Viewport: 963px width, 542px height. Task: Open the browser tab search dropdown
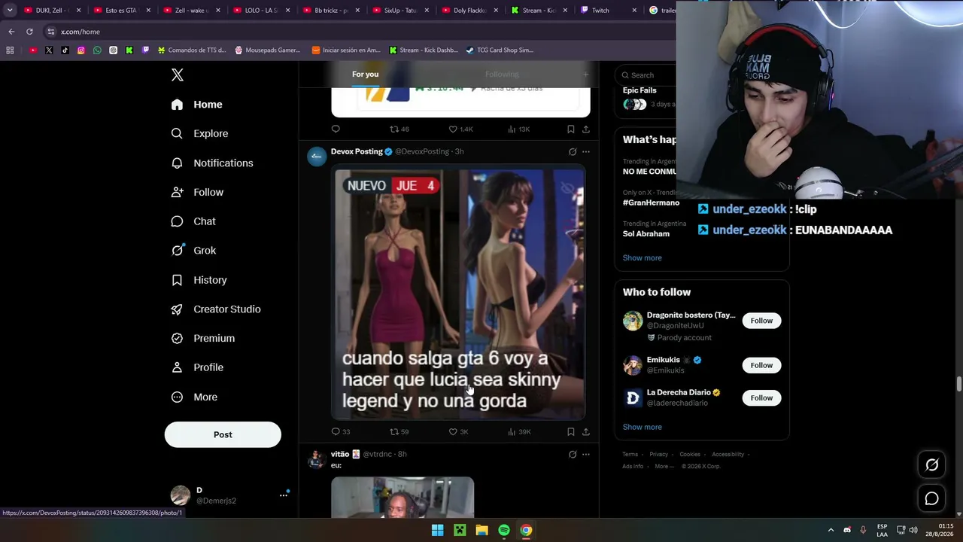10,11
